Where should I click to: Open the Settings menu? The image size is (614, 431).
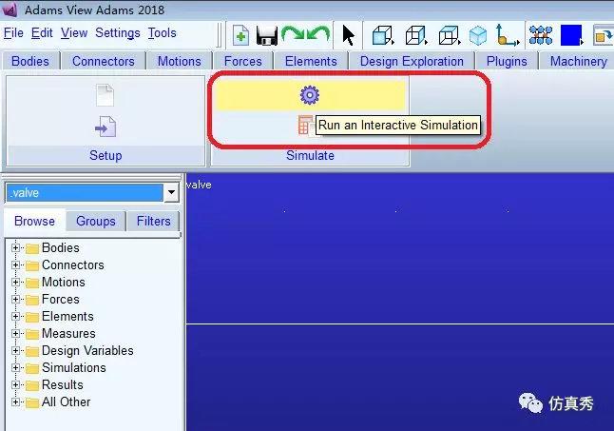[x=118, y=33]
